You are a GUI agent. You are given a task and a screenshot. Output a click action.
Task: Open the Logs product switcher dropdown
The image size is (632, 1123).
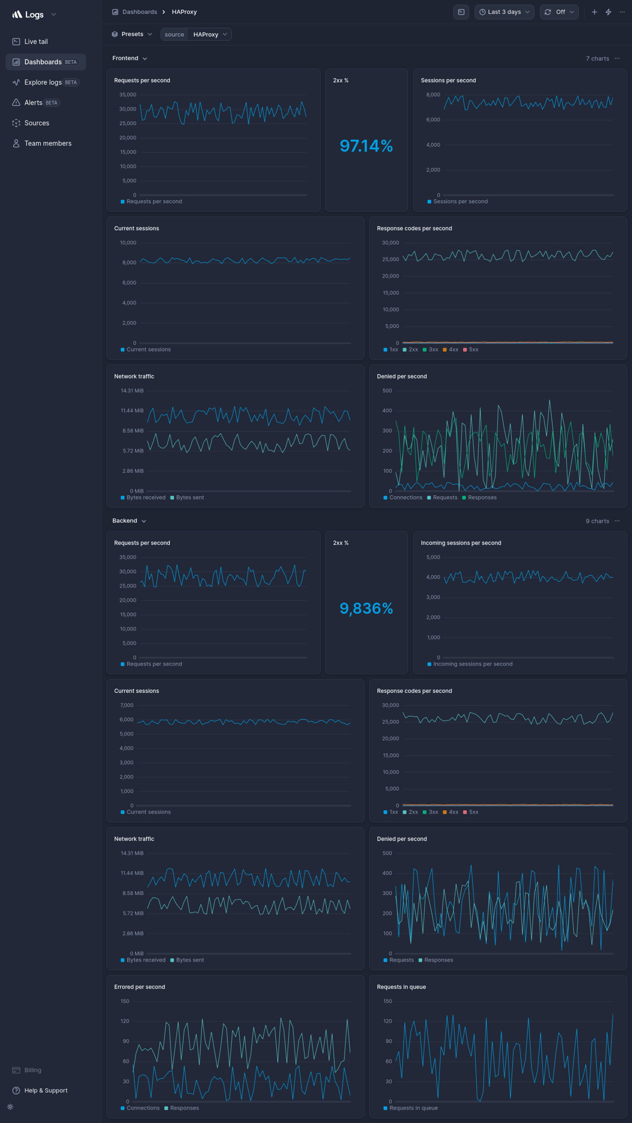coord(54,14)
